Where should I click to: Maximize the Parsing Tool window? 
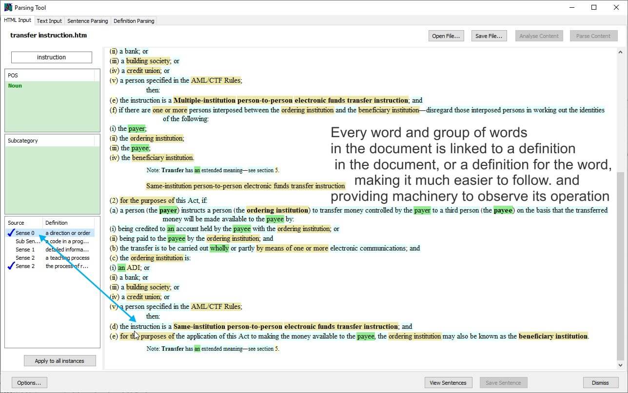click(x=593, y=7)
